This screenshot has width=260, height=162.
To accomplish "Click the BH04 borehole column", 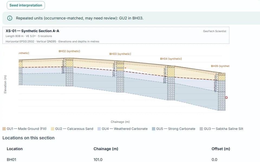I will coord(171,83).
